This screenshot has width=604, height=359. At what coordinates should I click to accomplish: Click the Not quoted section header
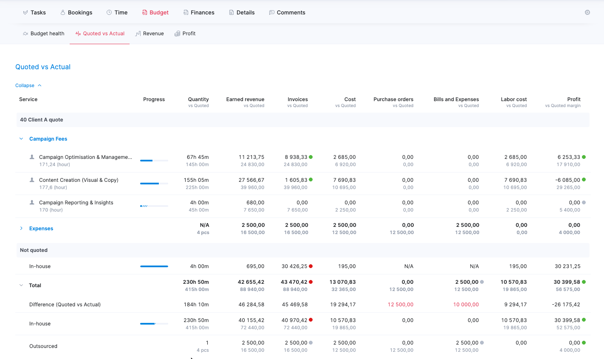coord(302,250)
